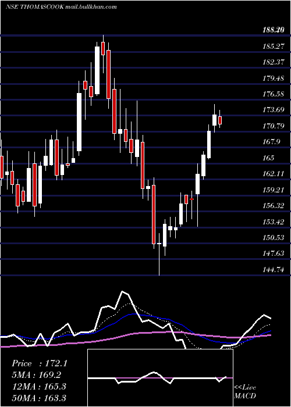
Task: Click the Live MACD label
Action: click(245, 391)
